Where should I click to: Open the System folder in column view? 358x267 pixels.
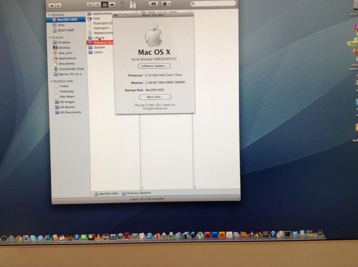tap(99, 47)
